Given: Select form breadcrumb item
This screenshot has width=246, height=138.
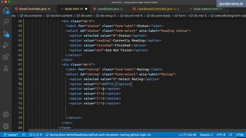Looking at the screenshot, I should (180, 16).
